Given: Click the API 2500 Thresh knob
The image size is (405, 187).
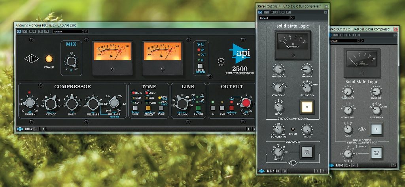Looking at the screenshot, I should (x=29, y=103).
